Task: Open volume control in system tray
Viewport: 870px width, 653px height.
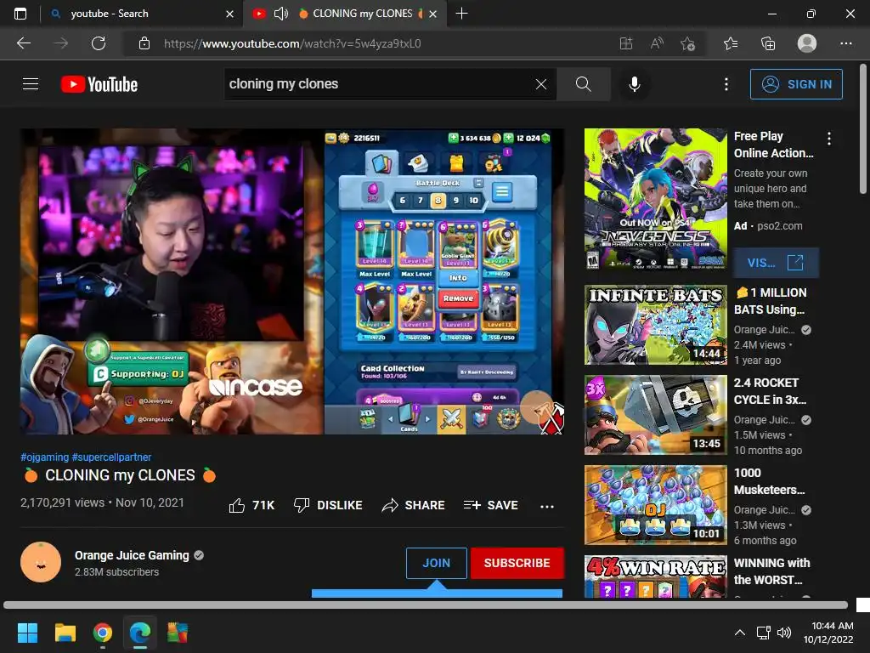Action: 784,633
